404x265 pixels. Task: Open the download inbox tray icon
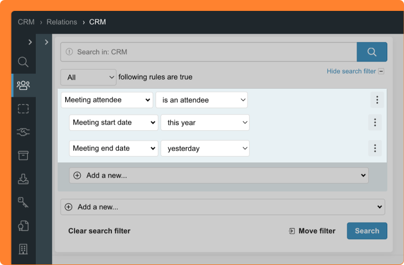23,179
